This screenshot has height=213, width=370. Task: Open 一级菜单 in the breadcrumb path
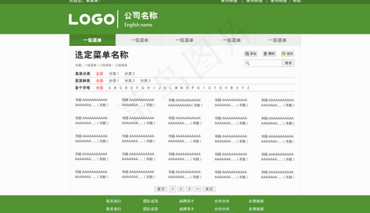coord(91,65)
